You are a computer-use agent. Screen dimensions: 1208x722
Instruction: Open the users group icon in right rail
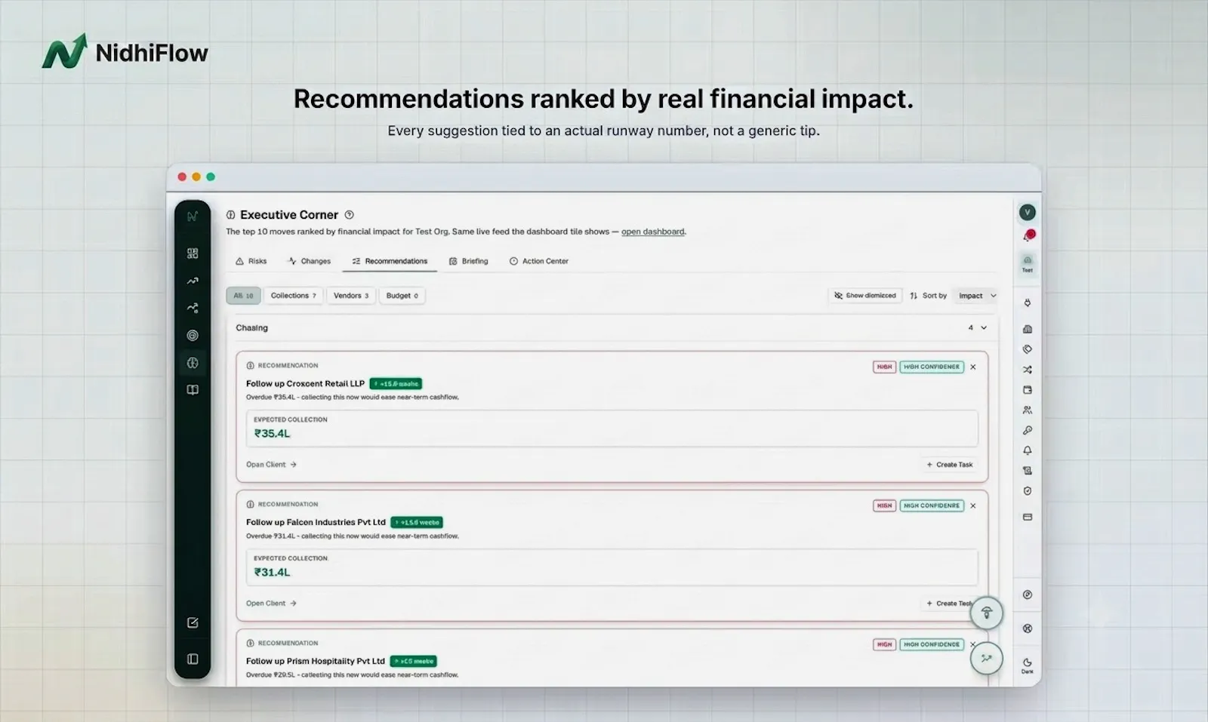1027,410
